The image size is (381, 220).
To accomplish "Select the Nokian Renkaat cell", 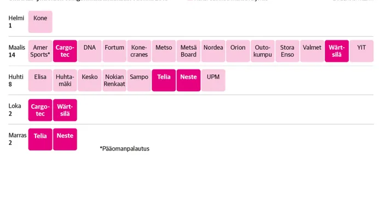I will [114, 80].
